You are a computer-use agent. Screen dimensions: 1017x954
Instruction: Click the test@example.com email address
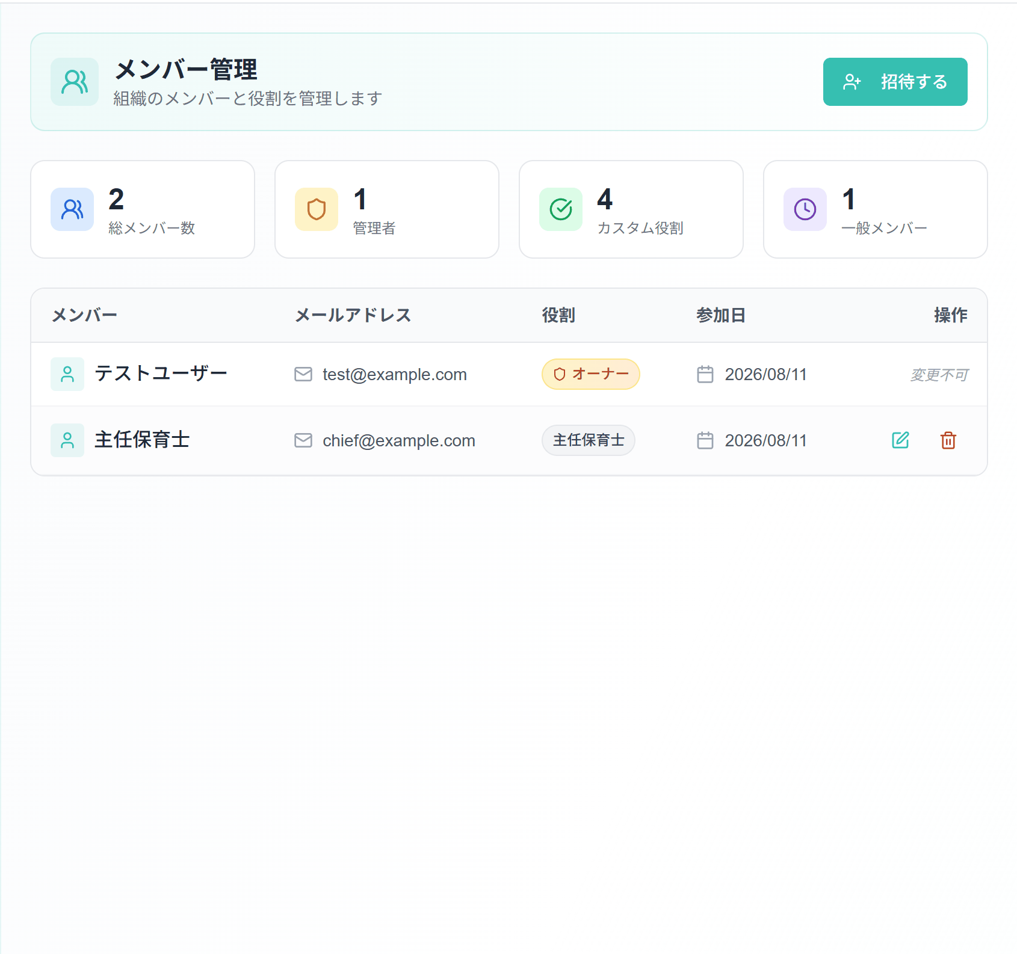click(395, 374)
